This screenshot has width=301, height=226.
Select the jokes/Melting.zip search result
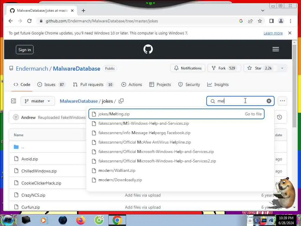point(176,114)
